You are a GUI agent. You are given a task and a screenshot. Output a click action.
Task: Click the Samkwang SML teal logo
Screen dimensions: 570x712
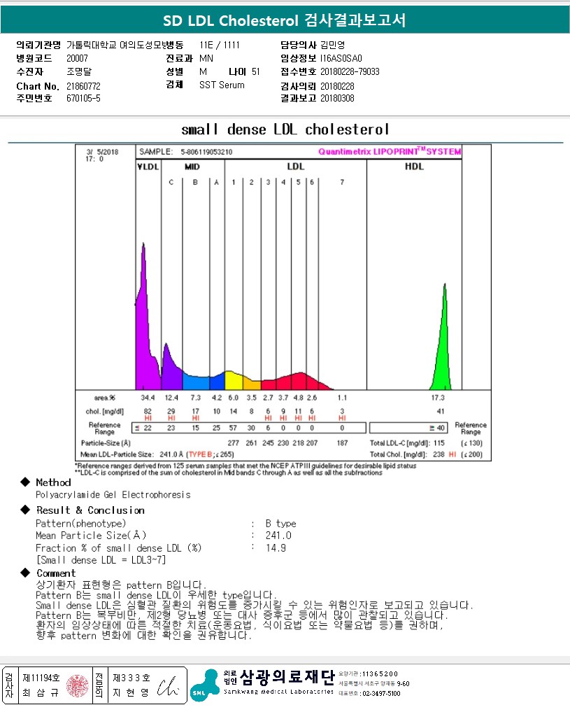(205, 685)
